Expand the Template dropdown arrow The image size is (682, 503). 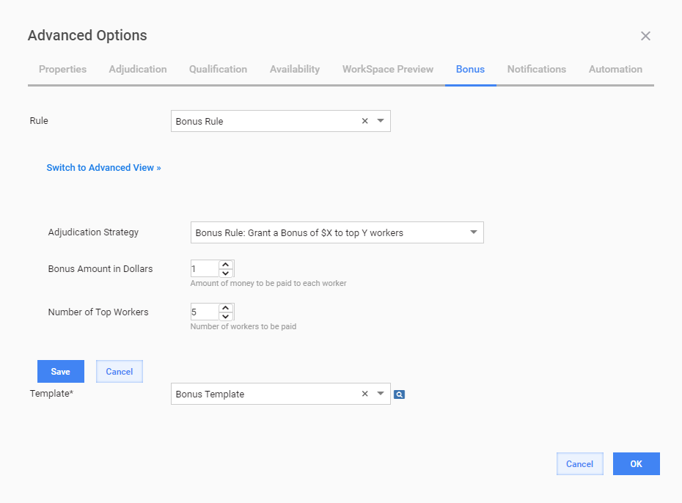(381, 394)
